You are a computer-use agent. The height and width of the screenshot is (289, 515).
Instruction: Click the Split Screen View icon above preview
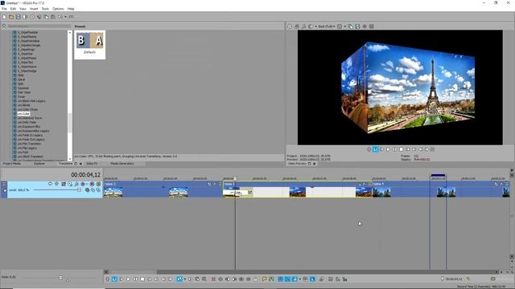311,26
